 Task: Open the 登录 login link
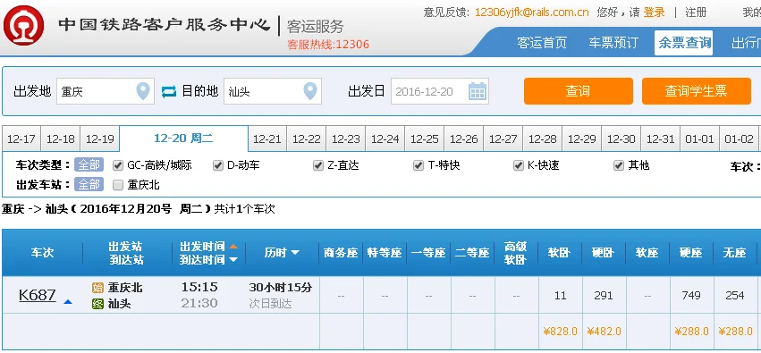[x=655, y=13]
